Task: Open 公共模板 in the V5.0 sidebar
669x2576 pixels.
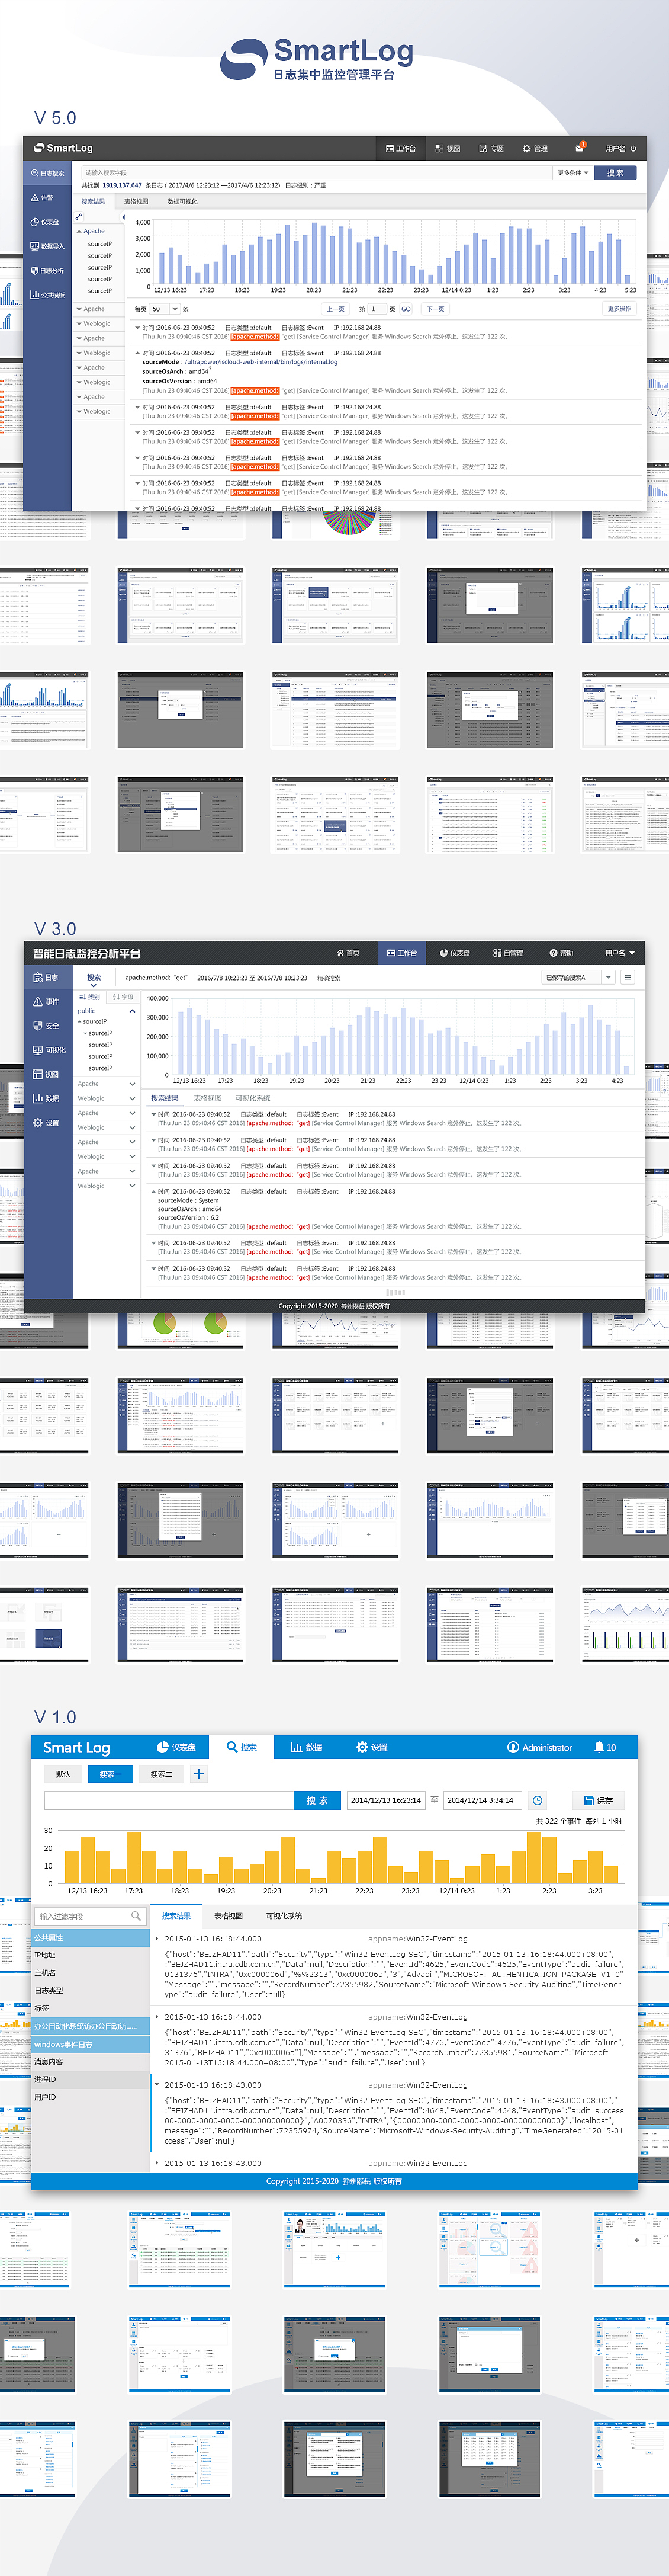Action: point(47,295)
